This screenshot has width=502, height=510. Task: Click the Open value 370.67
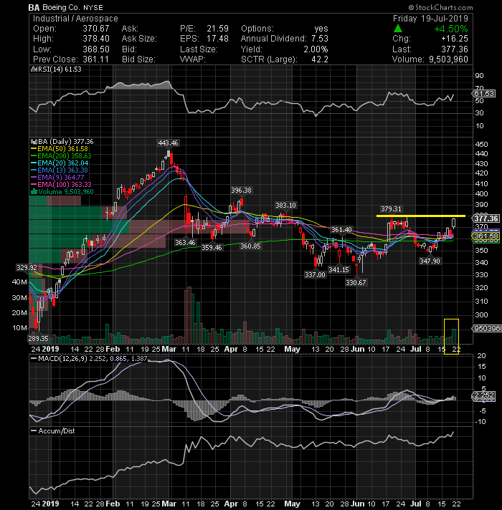coord(95,29)
